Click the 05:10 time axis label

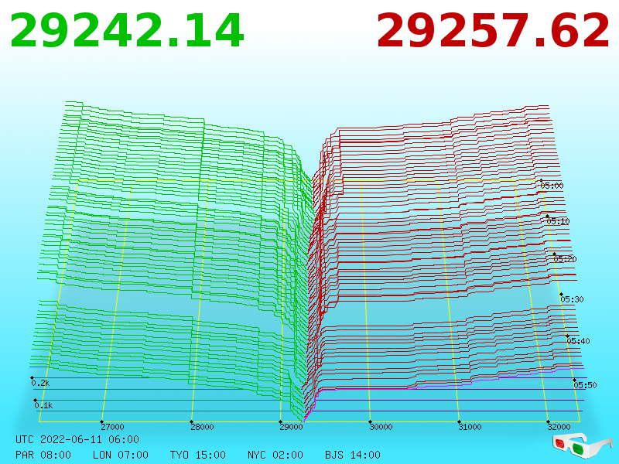click(558, 221)
